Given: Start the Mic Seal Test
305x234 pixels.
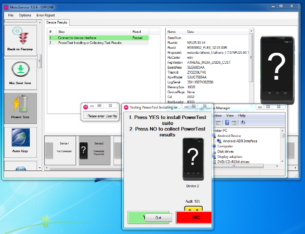Looking at the screenshot, I should tap(20, 74).
